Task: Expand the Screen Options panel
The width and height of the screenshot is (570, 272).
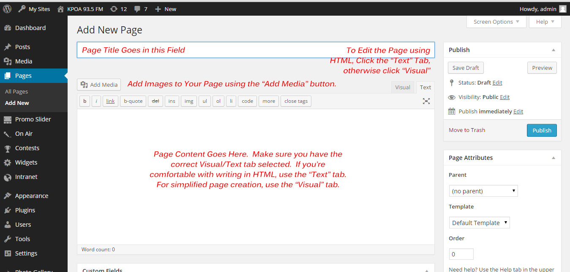Action: pyautogui.click(x=496, y=22)
